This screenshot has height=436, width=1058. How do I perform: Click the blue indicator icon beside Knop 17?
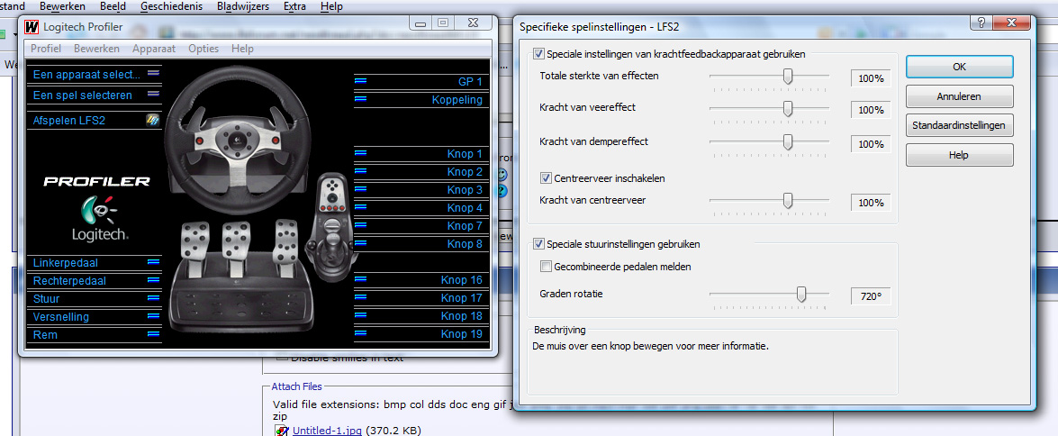click(360, 297)
